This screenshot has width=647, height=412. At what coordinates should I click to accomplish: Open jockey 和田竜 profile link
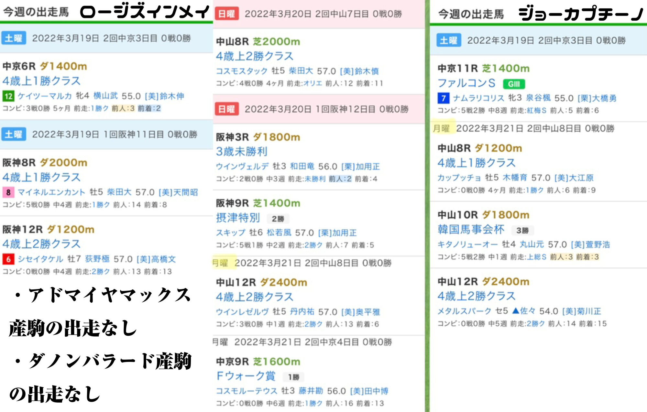(x=302, y=166)
